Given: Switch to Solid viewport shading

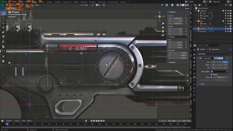Looking at the screenshot, I should 183,5.
